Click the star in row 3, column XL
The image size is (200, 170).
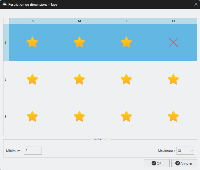173,116
